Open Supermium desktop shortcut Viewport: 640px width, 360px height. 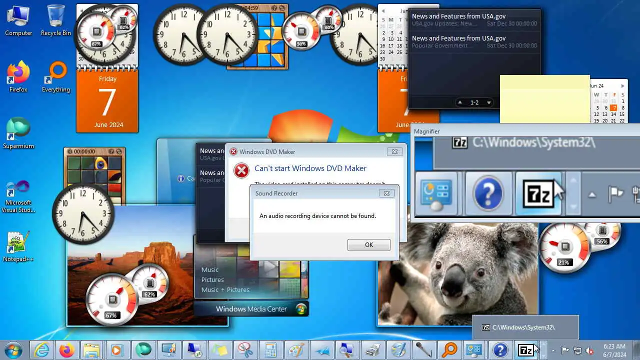pos(18,133)
